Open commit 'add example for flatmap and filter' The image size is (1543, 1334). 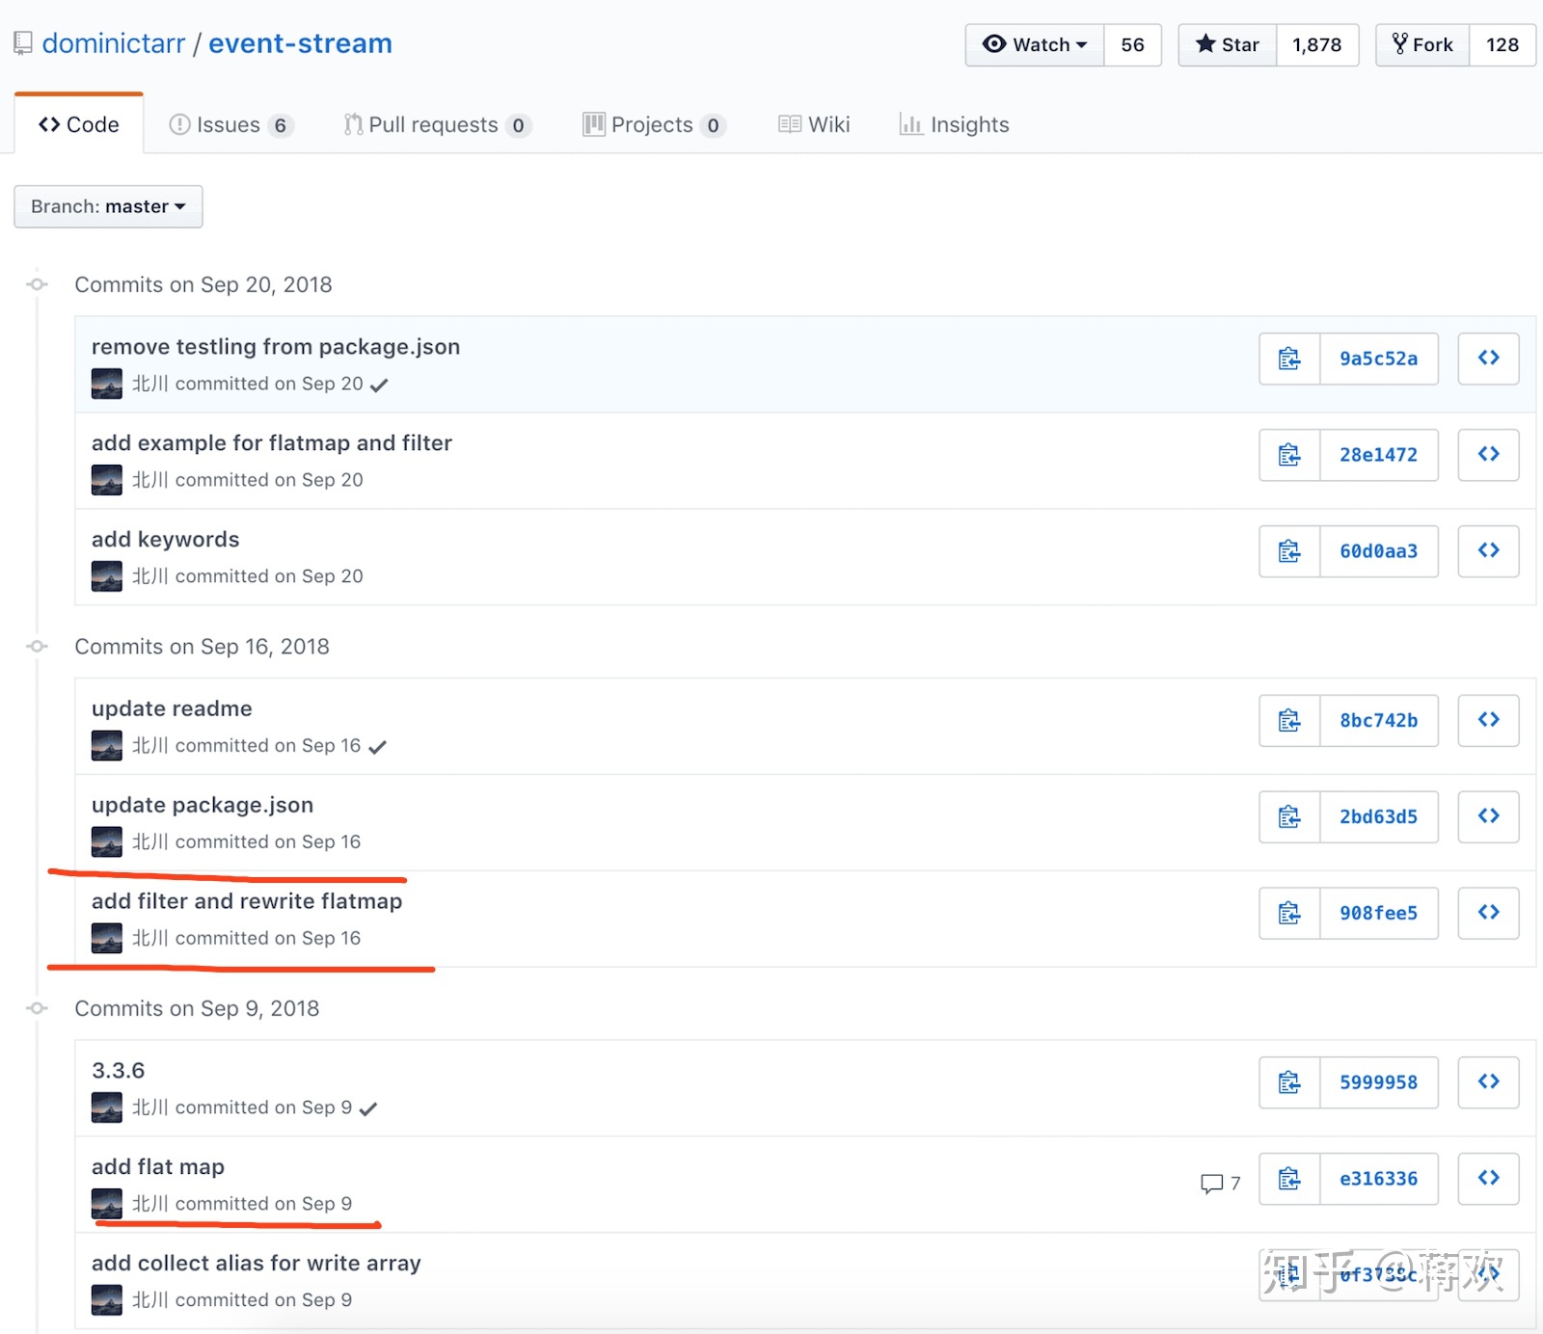click(x=272, y=443)
